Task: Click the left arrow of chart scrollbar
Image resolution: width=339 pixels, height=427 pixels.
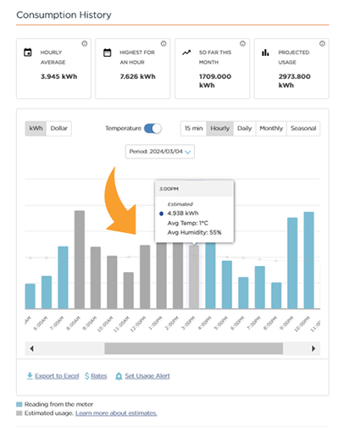Action: click(x=31, y=348)
